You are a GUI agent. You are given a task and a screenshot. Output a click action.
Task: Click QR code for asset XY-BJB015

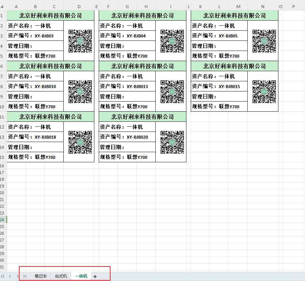pyautogui.click(x=264, y=92)
